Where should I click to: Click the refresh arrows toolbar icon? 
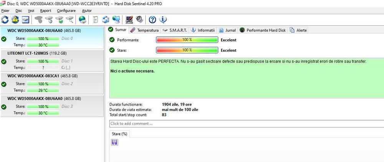5,20
